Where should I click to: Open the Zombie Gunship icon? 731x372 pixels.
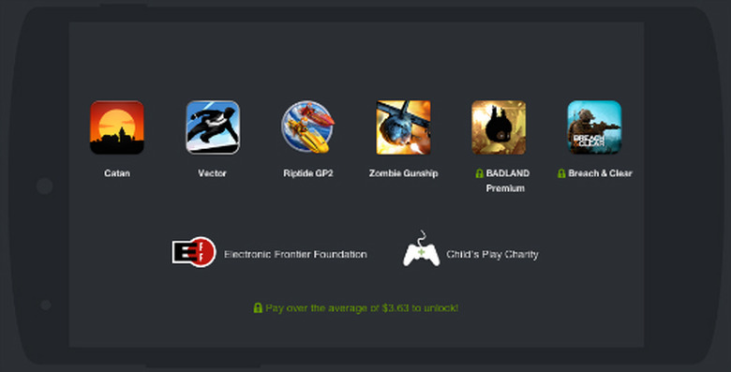click(x=403, y=127)
